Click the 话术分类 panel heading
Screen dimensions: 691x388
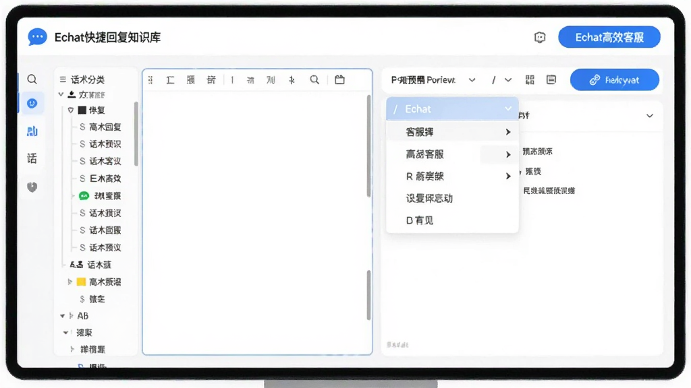click(x=88, y=79)
